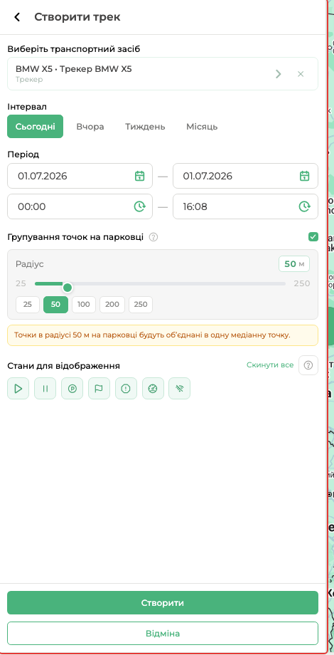The width and height of the screenshot is (334, 655).
Task: Toggle the no-signal state icon
Action: pyautogui.click(x=180, y=389)
